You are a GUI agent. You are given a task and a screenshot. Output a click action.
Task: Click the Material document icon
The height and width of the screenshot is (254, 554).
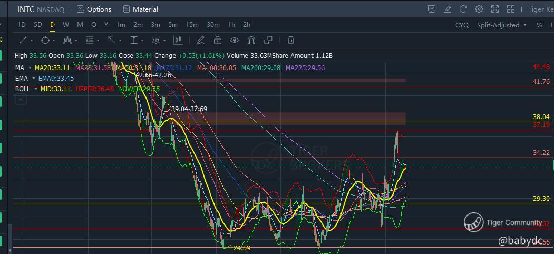click(x=127, y=9)
